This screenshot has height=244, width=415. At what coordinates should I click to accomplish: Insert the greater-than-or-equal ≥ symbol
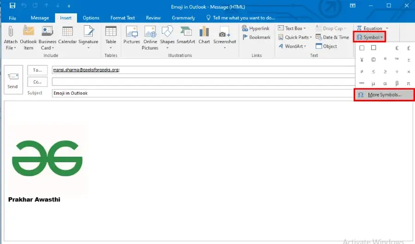385,72
